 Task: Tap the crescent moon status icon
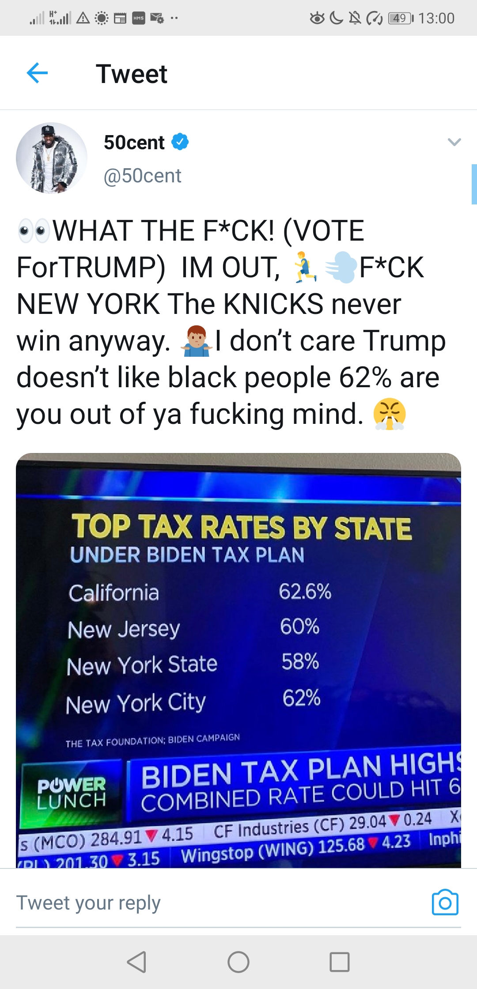tap(336, 18)
